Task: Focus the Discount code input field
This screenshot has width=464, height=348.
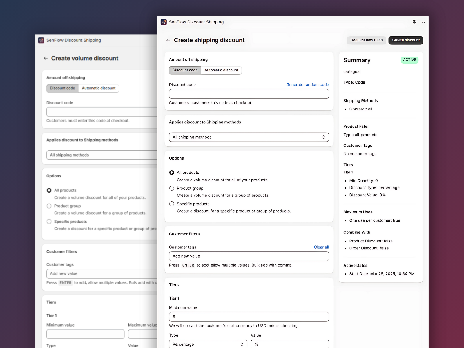Action: pyautogui.click(x=249, y=94)
